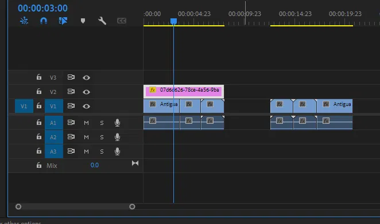Toggle sync lock for V1

click(71, 106)
